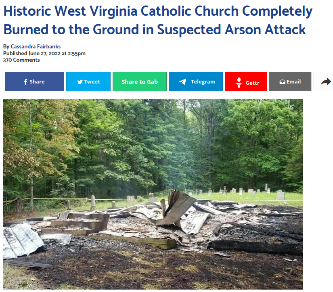Click the Telegram paper plane icon
Image resolution: width=333 pixels, height=292 pixels.
coord(182,82)
